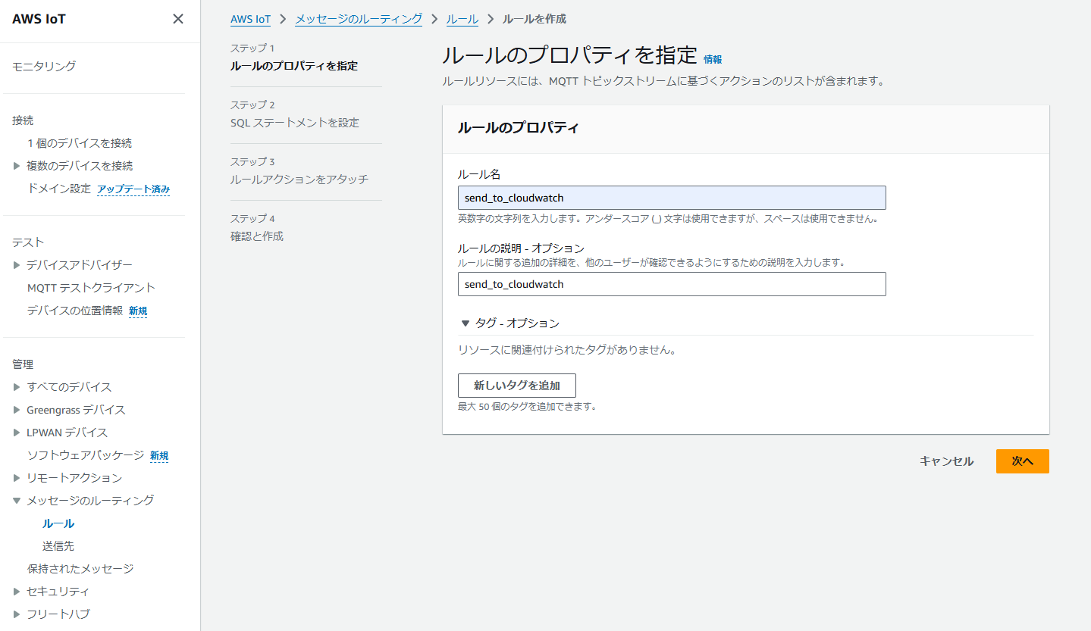1091x631 pixels.
Task: Collapse the タグ - オプション section
Action: [x=466, y=323]
